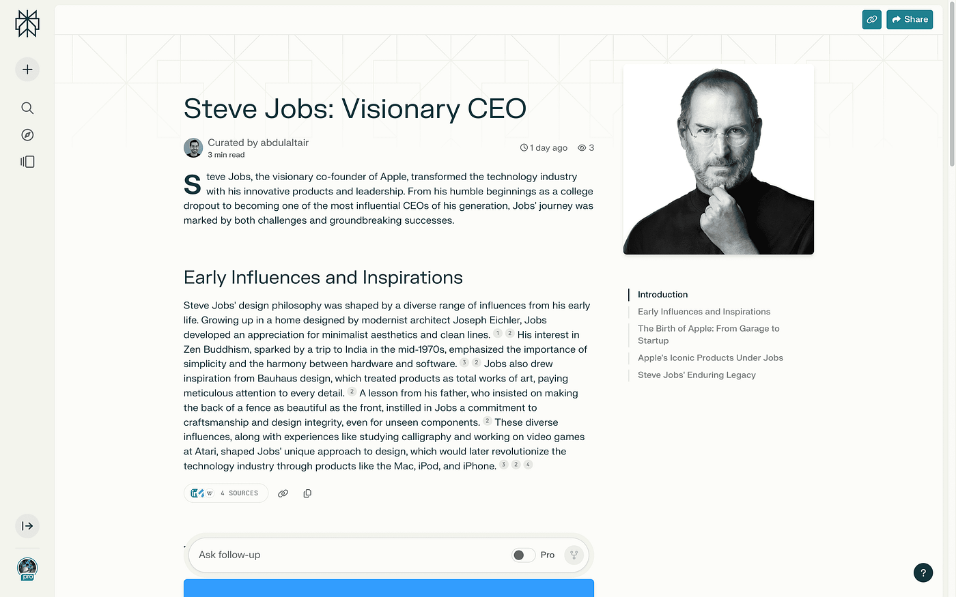Open Discover via the compass icon
Image resolution: width=956 pixels, height=597 pixels.
(x=27, y=135)
